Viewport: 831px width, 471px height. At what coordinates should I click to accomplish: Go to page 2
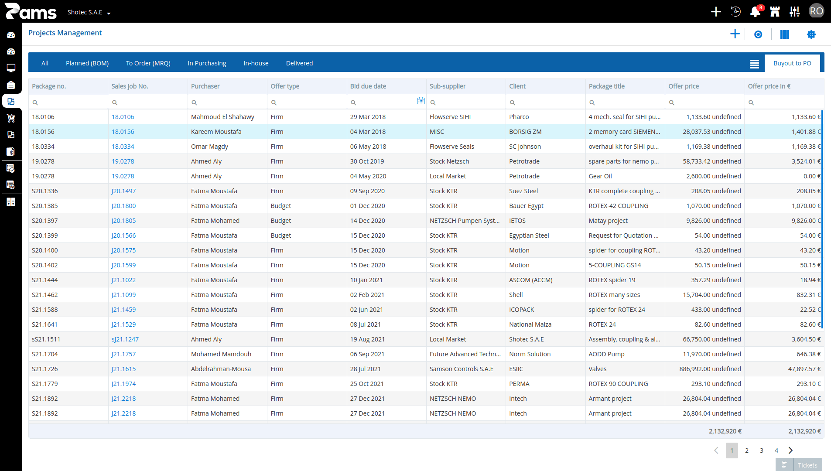(747, 451)
